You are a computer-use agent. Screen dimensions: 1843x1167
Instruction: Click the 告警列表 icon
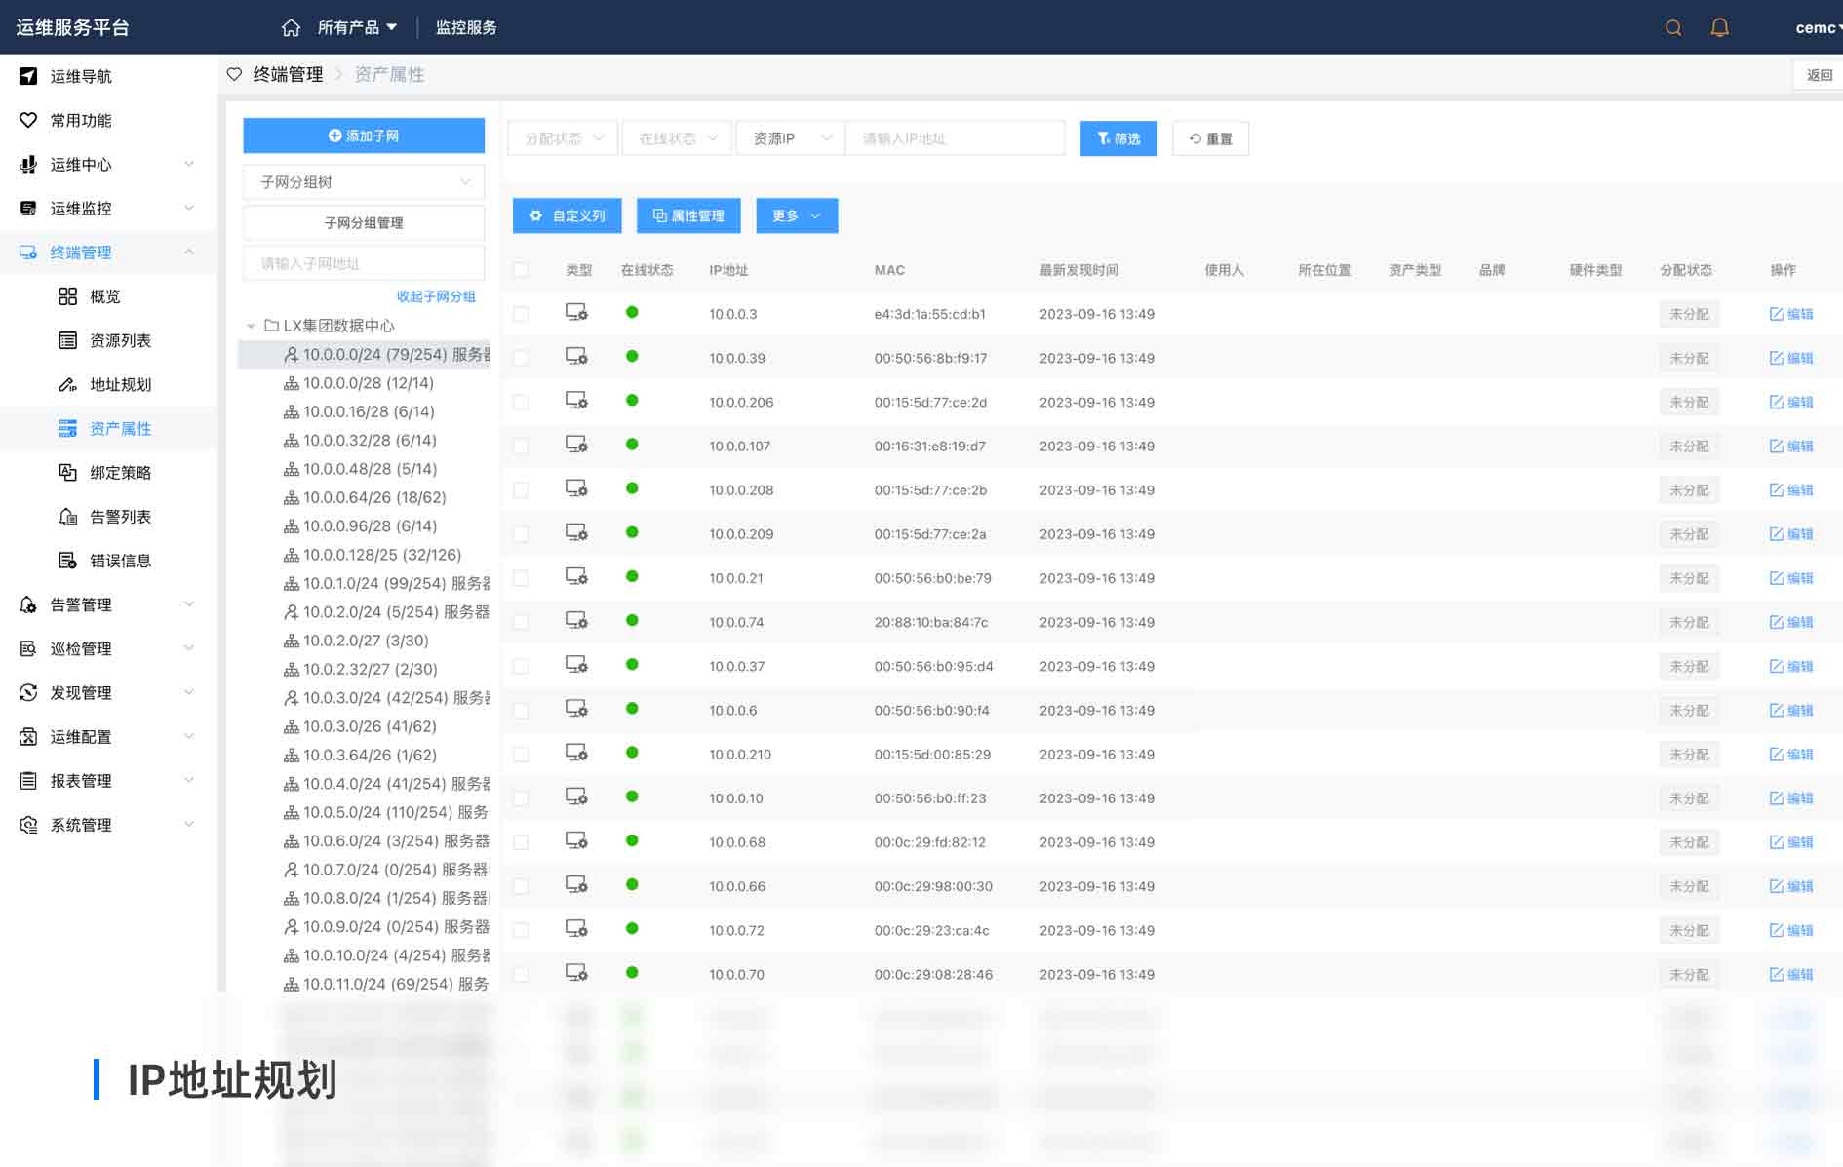coord(67,517)
